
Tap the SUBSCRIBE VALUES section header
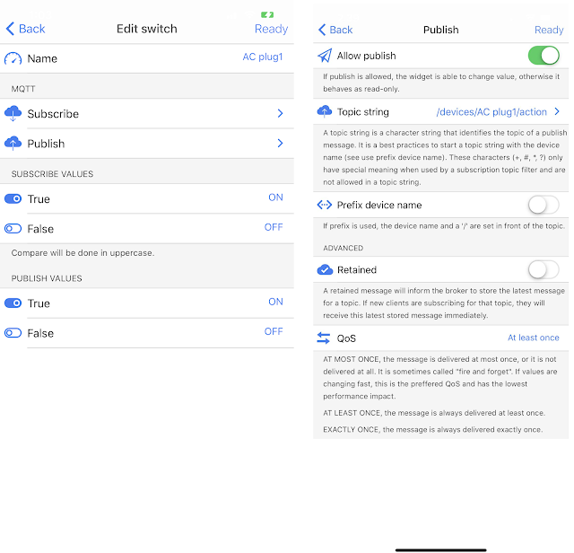coord(52,174)
